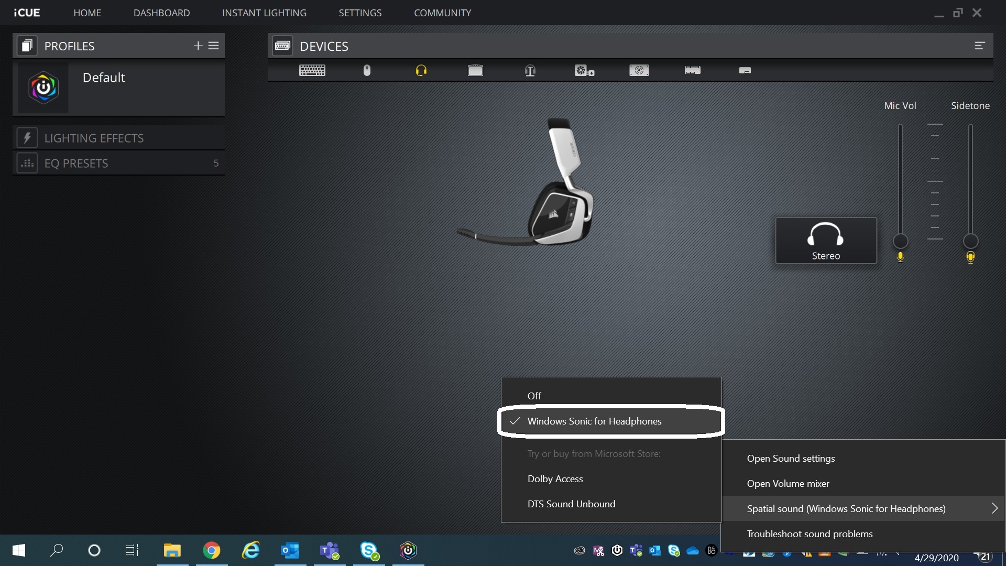This screenshot has height=566, width=1006.
Task: Click the Lighting Effects lightning icon
Action: click(x=27, y=138)
